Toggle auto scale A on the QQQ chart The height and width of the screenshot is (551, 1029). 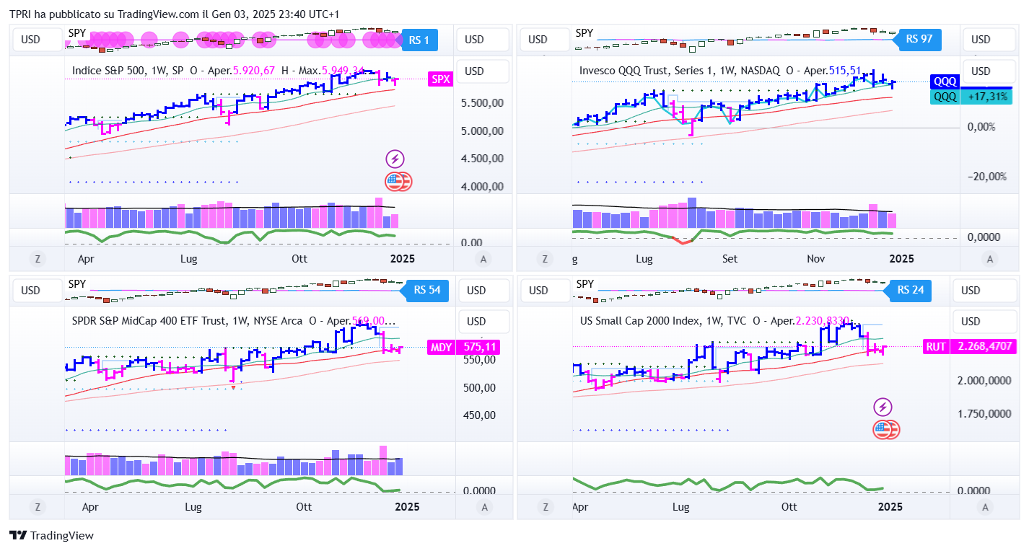(x=990, y=259)
